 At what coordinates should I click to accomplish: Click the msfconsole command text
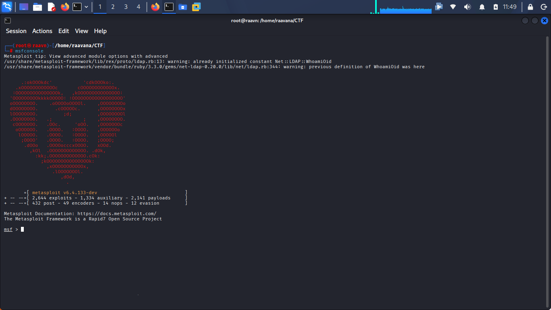coord(29,51)
